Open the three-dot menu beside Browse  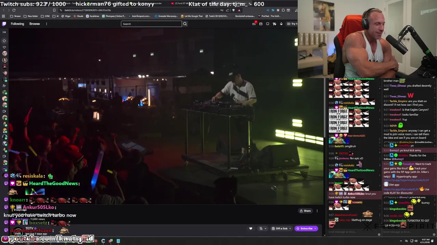[x=46, y=24]
